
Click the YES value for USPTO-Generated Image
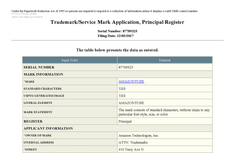tap(122, 96)
